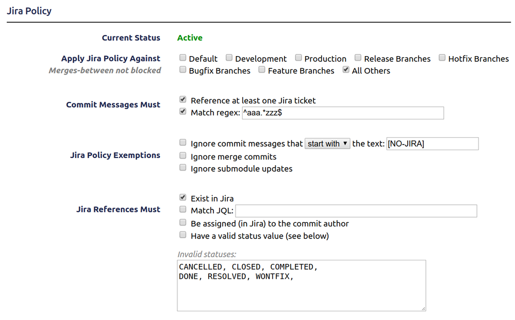Enable the Default branch checkbox

182,58
